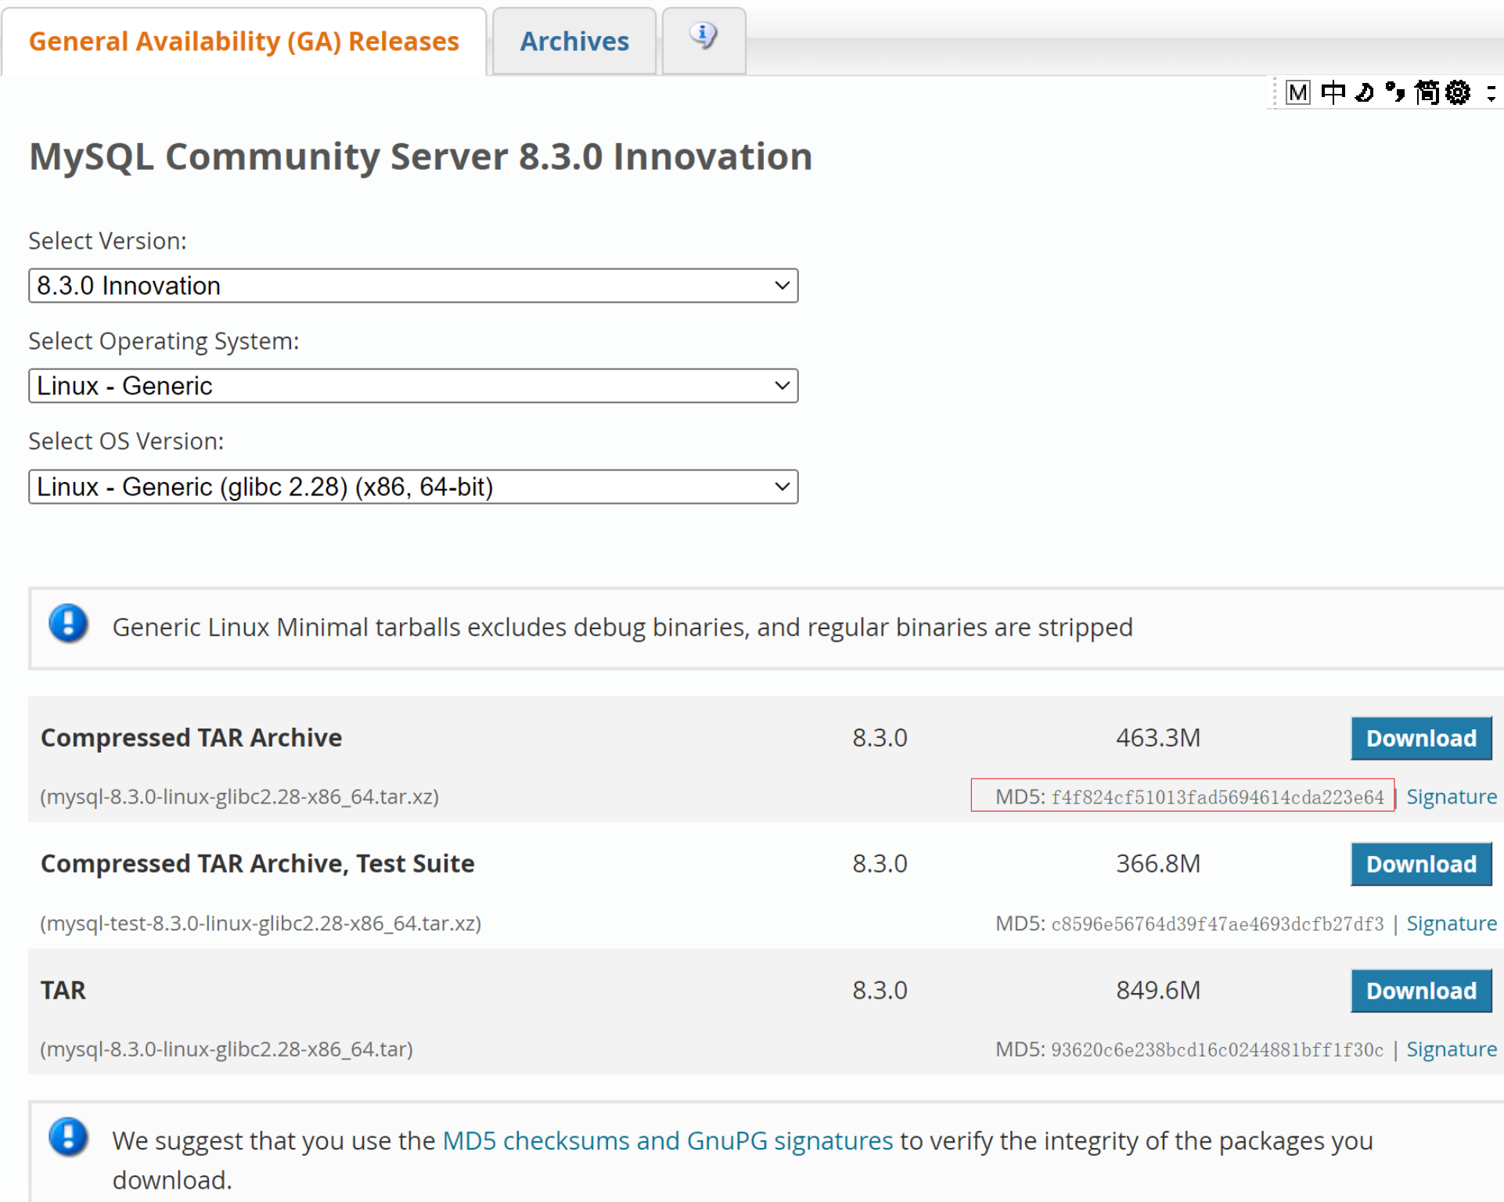
Task: Download the 463.3M Compressed TAR Archive
Action: click(x=1421, y=739)
